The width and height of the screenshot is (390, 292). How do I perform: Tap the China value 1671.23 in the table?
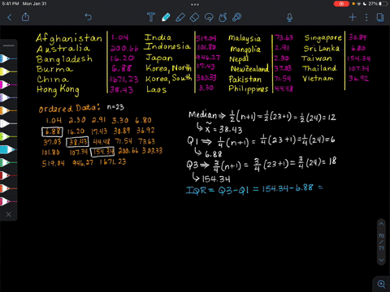tap(123, 79)
